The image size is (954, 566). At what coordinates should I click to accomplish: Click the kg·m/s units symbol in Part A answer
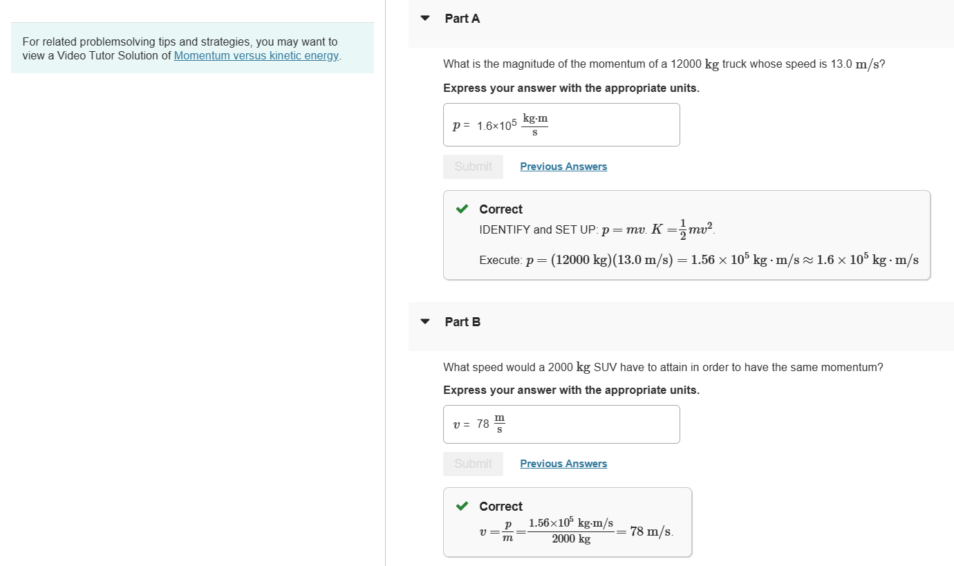536,124
